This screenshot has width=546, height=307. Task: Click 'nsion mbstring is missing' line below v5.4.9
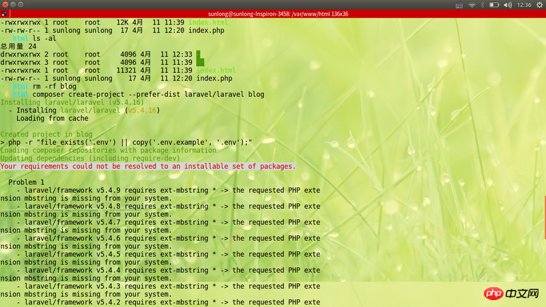(x=86, y=199)
